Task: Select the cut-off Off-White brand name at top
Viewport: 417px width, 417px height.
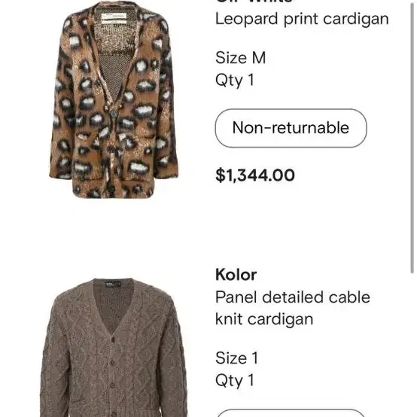Action: coord(254,2)
